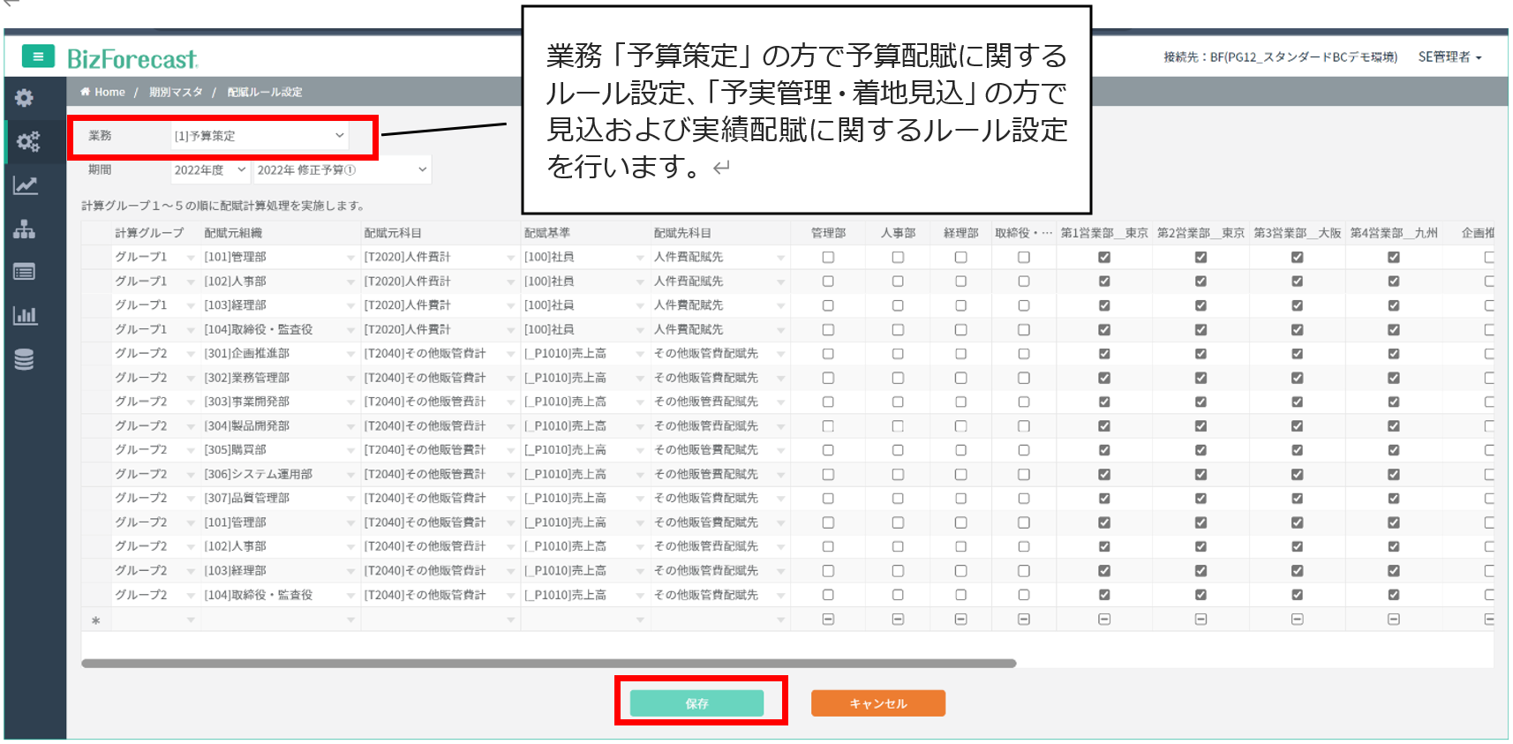Uncheck 第1営業部_東京 for [301]企画推進部 row
Image resolution: width=1513 pixels, height=744 pixels.
tap(1103, 354)
